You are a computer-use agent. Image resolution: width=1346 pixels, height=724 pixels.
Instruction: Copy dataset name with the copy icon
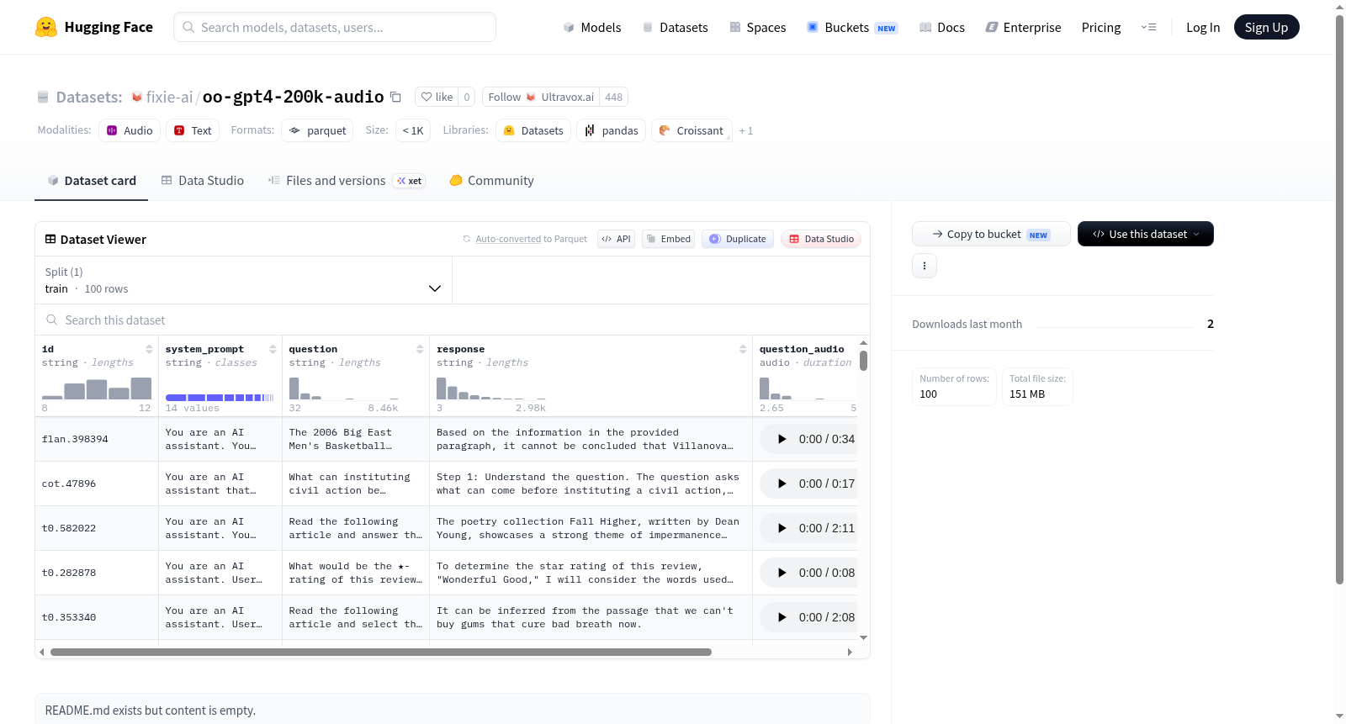395,97
